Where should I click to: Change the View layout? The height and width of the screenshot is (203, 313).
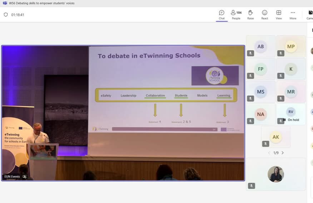coord(279,15)
